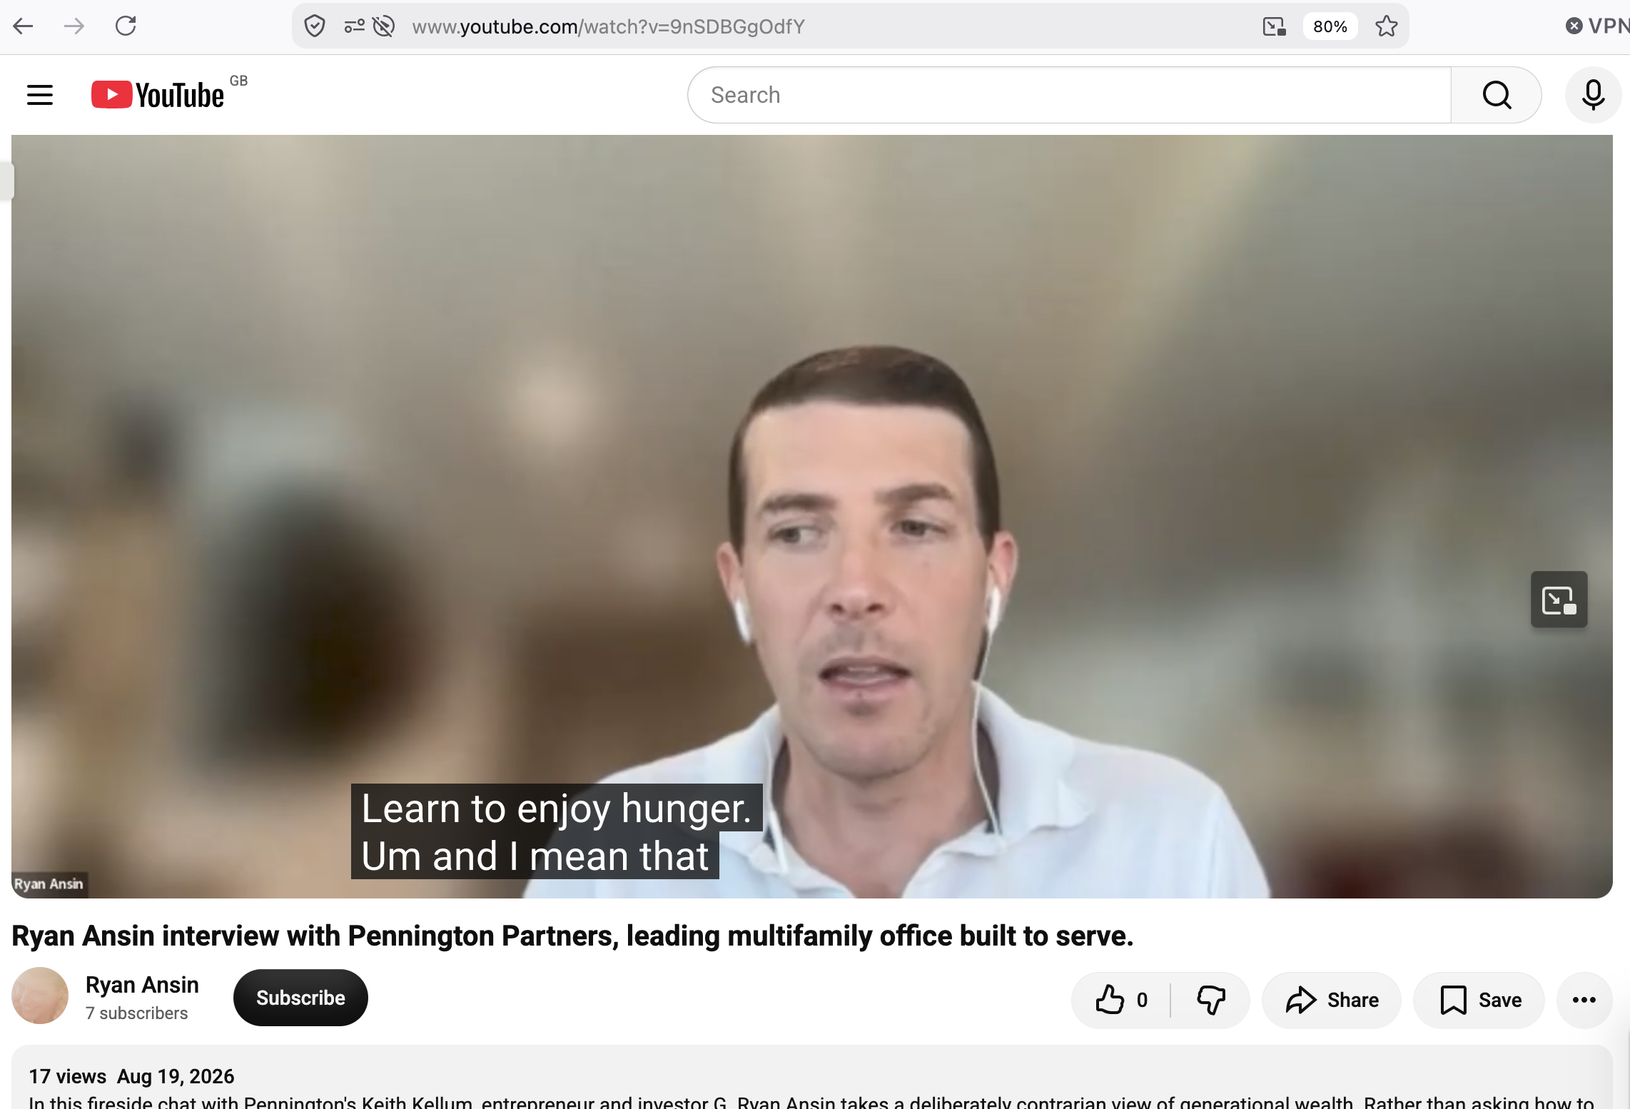Open the YouTube hamburger guide menu
Screen dimensions: 1630x1109
[x=40, y=95]
